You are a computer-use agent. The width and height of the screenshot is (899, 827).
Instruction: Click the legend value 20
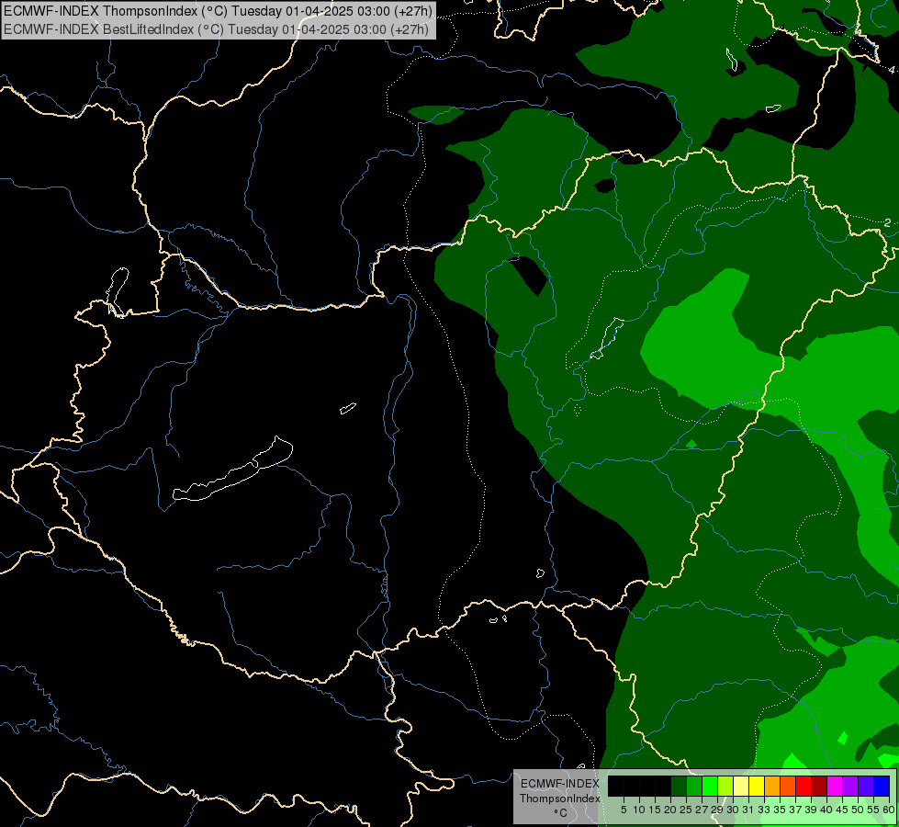click(x=670, y=810)
